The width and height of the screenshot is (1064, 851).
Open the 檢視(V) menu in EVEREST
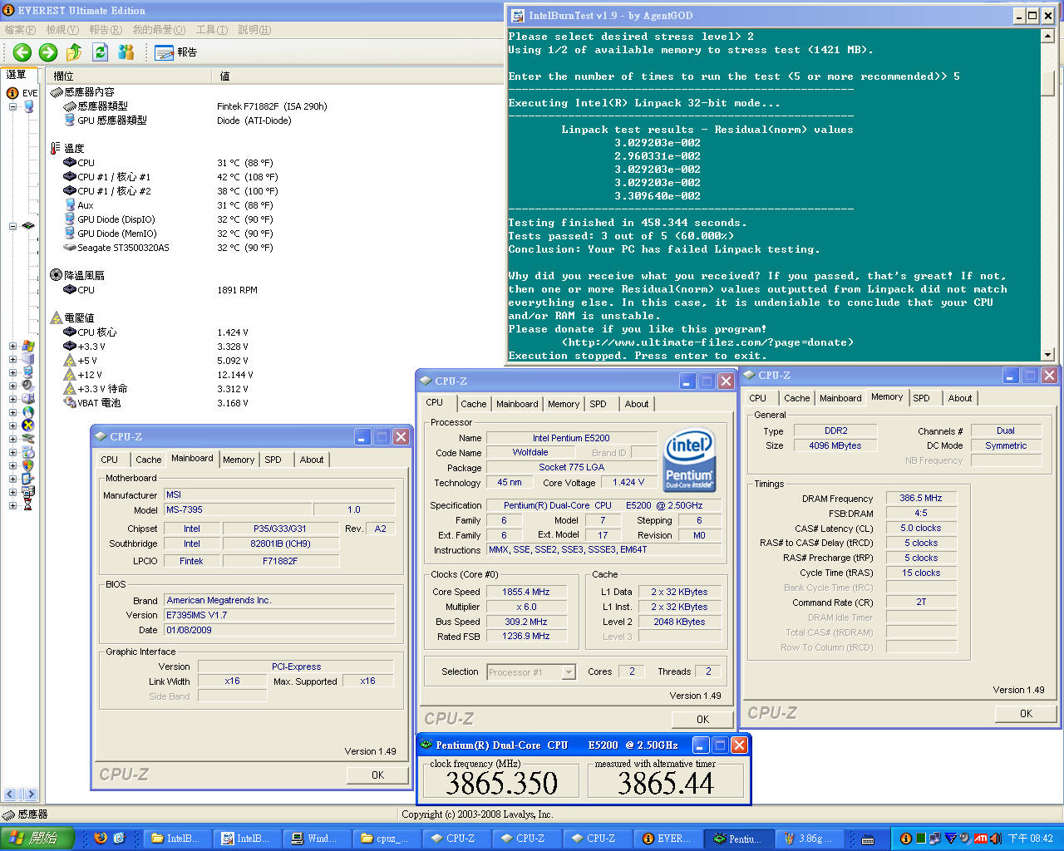[x=62, y=30]
